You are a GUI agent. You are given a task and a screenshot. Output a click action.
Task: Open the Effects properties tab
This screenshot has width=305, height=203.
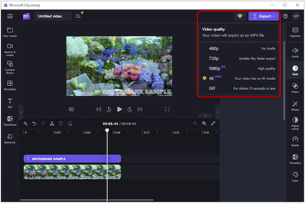click(295, 106)
